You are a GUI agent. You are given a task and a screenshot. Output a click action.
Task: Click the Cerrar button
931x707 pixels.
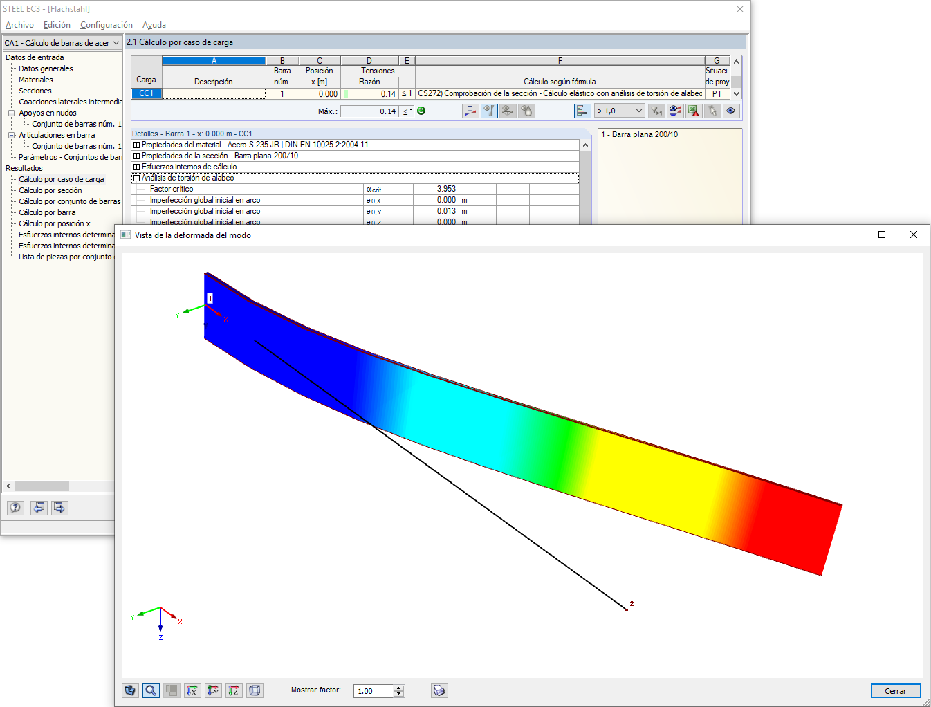[895, 690]
